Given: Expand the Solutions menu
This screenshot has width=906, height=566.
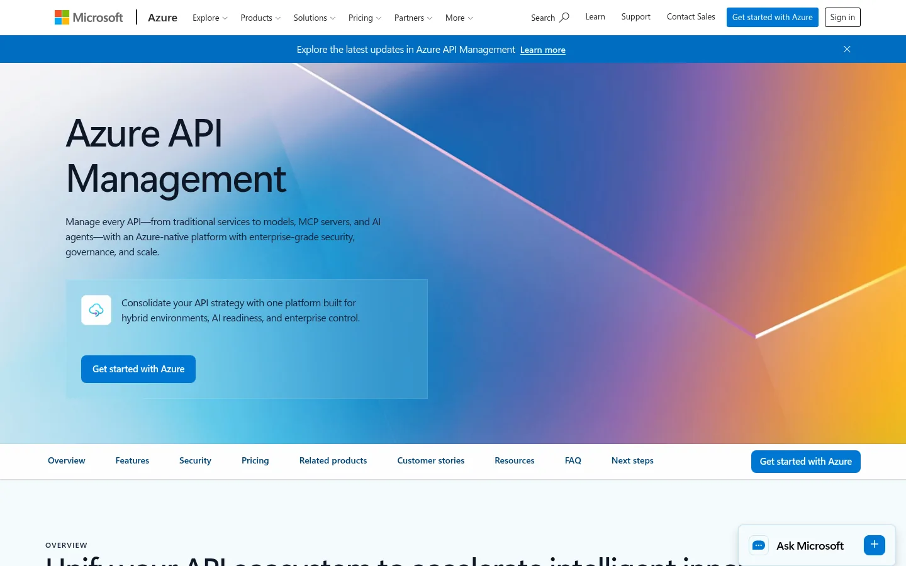Looking at the screenshot, I should coord(315,18).
